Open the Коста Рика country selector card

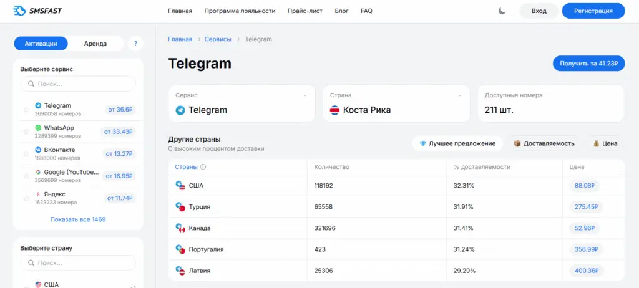click(x=396, y=103)
